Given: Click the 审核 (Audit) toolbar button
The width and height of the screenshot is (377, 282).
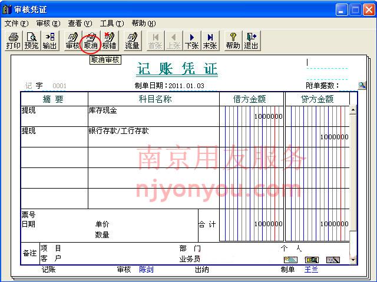Looking at the screenshot, I should (x=72, y=41).
